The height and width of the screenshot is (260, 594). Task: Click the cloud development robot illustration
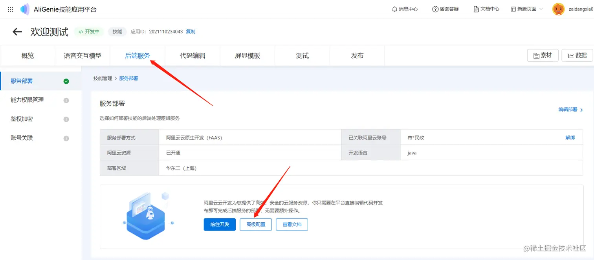click(x=148, y=215)
